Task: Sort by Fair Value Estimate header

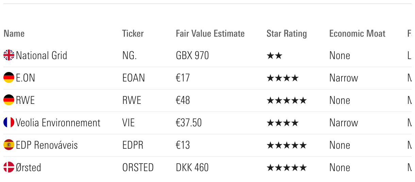Action: (x=210, y=34)
